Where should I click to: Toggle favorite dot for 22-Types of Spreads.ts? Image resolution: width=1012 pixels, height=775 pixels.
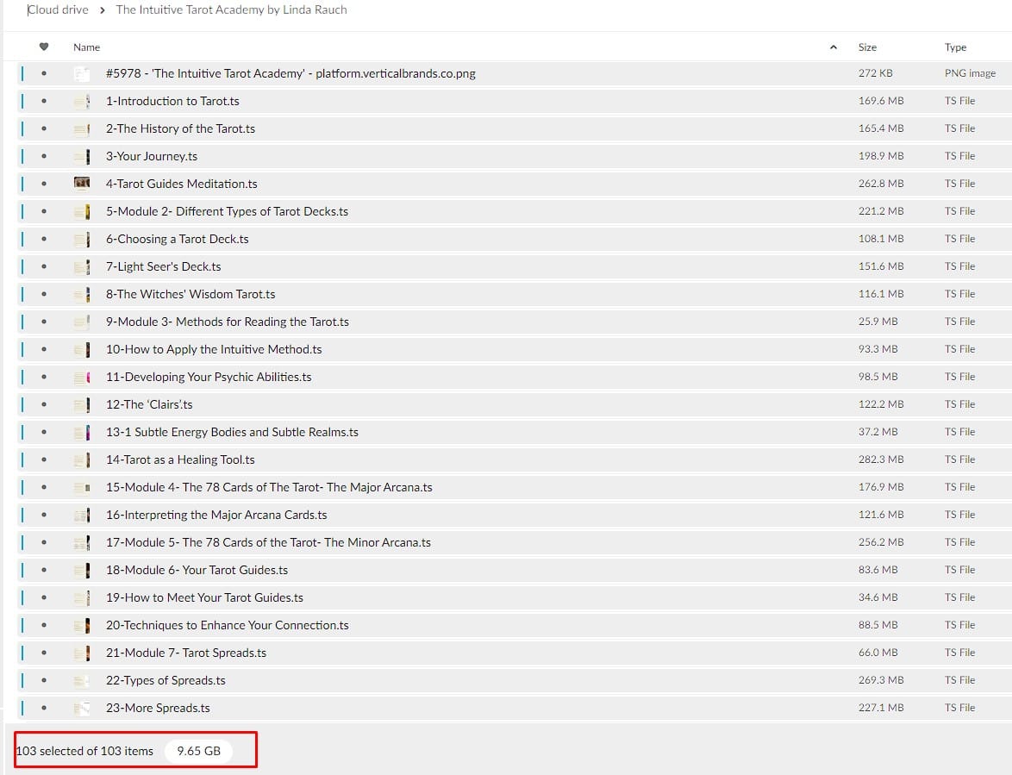(x=44, y=680)
